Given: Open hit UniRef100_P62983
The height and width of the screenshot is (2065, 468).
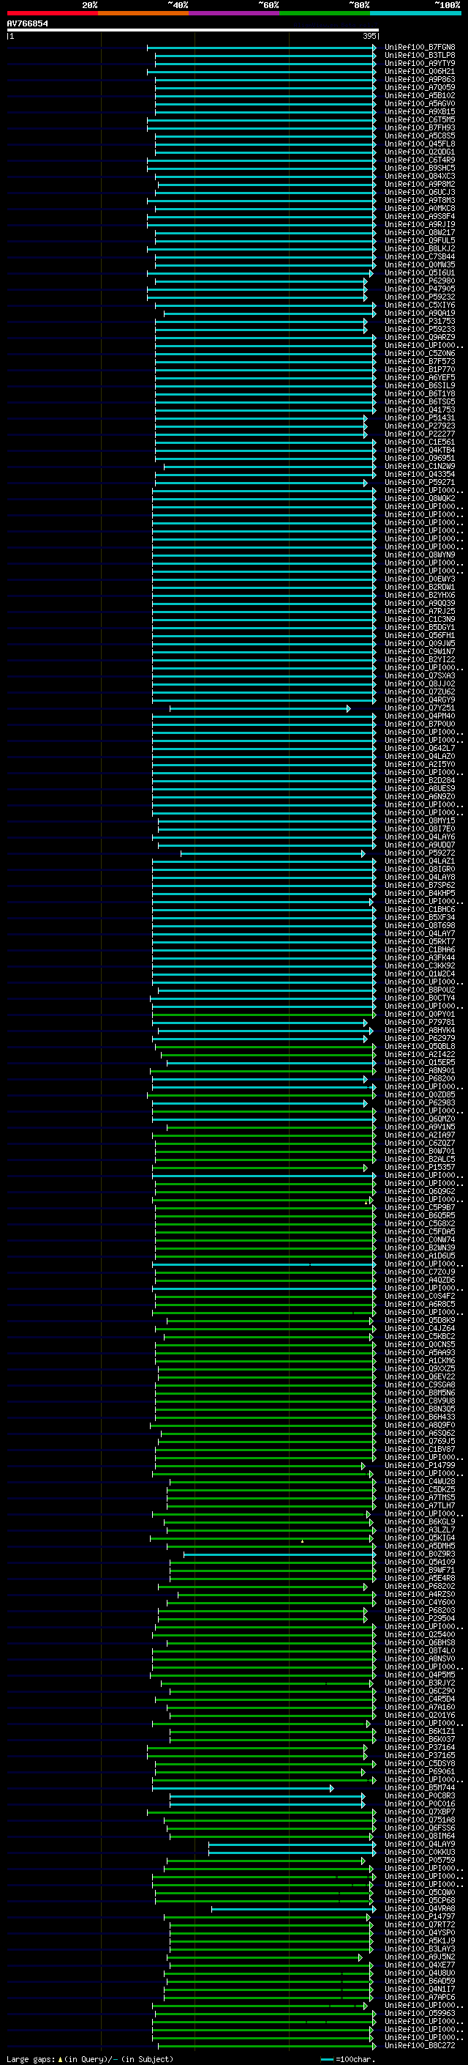Looking at the screenshot, I should pyautogui.click(x=420, y=1102).
